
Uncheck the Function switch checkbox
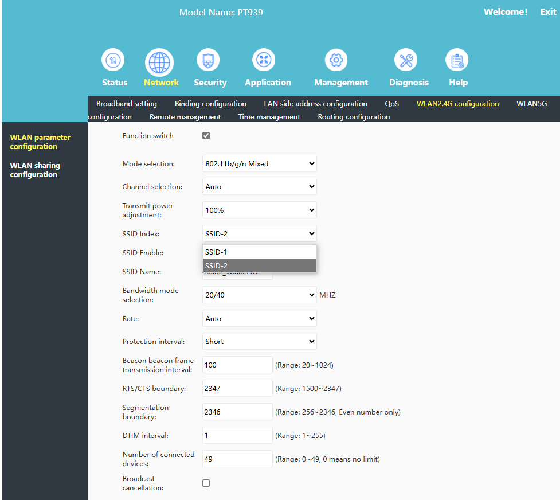[206, 136]
